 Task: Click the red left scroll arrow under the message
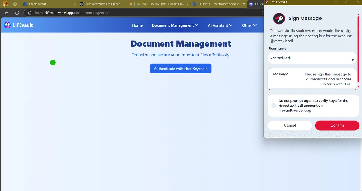(269, 89)
